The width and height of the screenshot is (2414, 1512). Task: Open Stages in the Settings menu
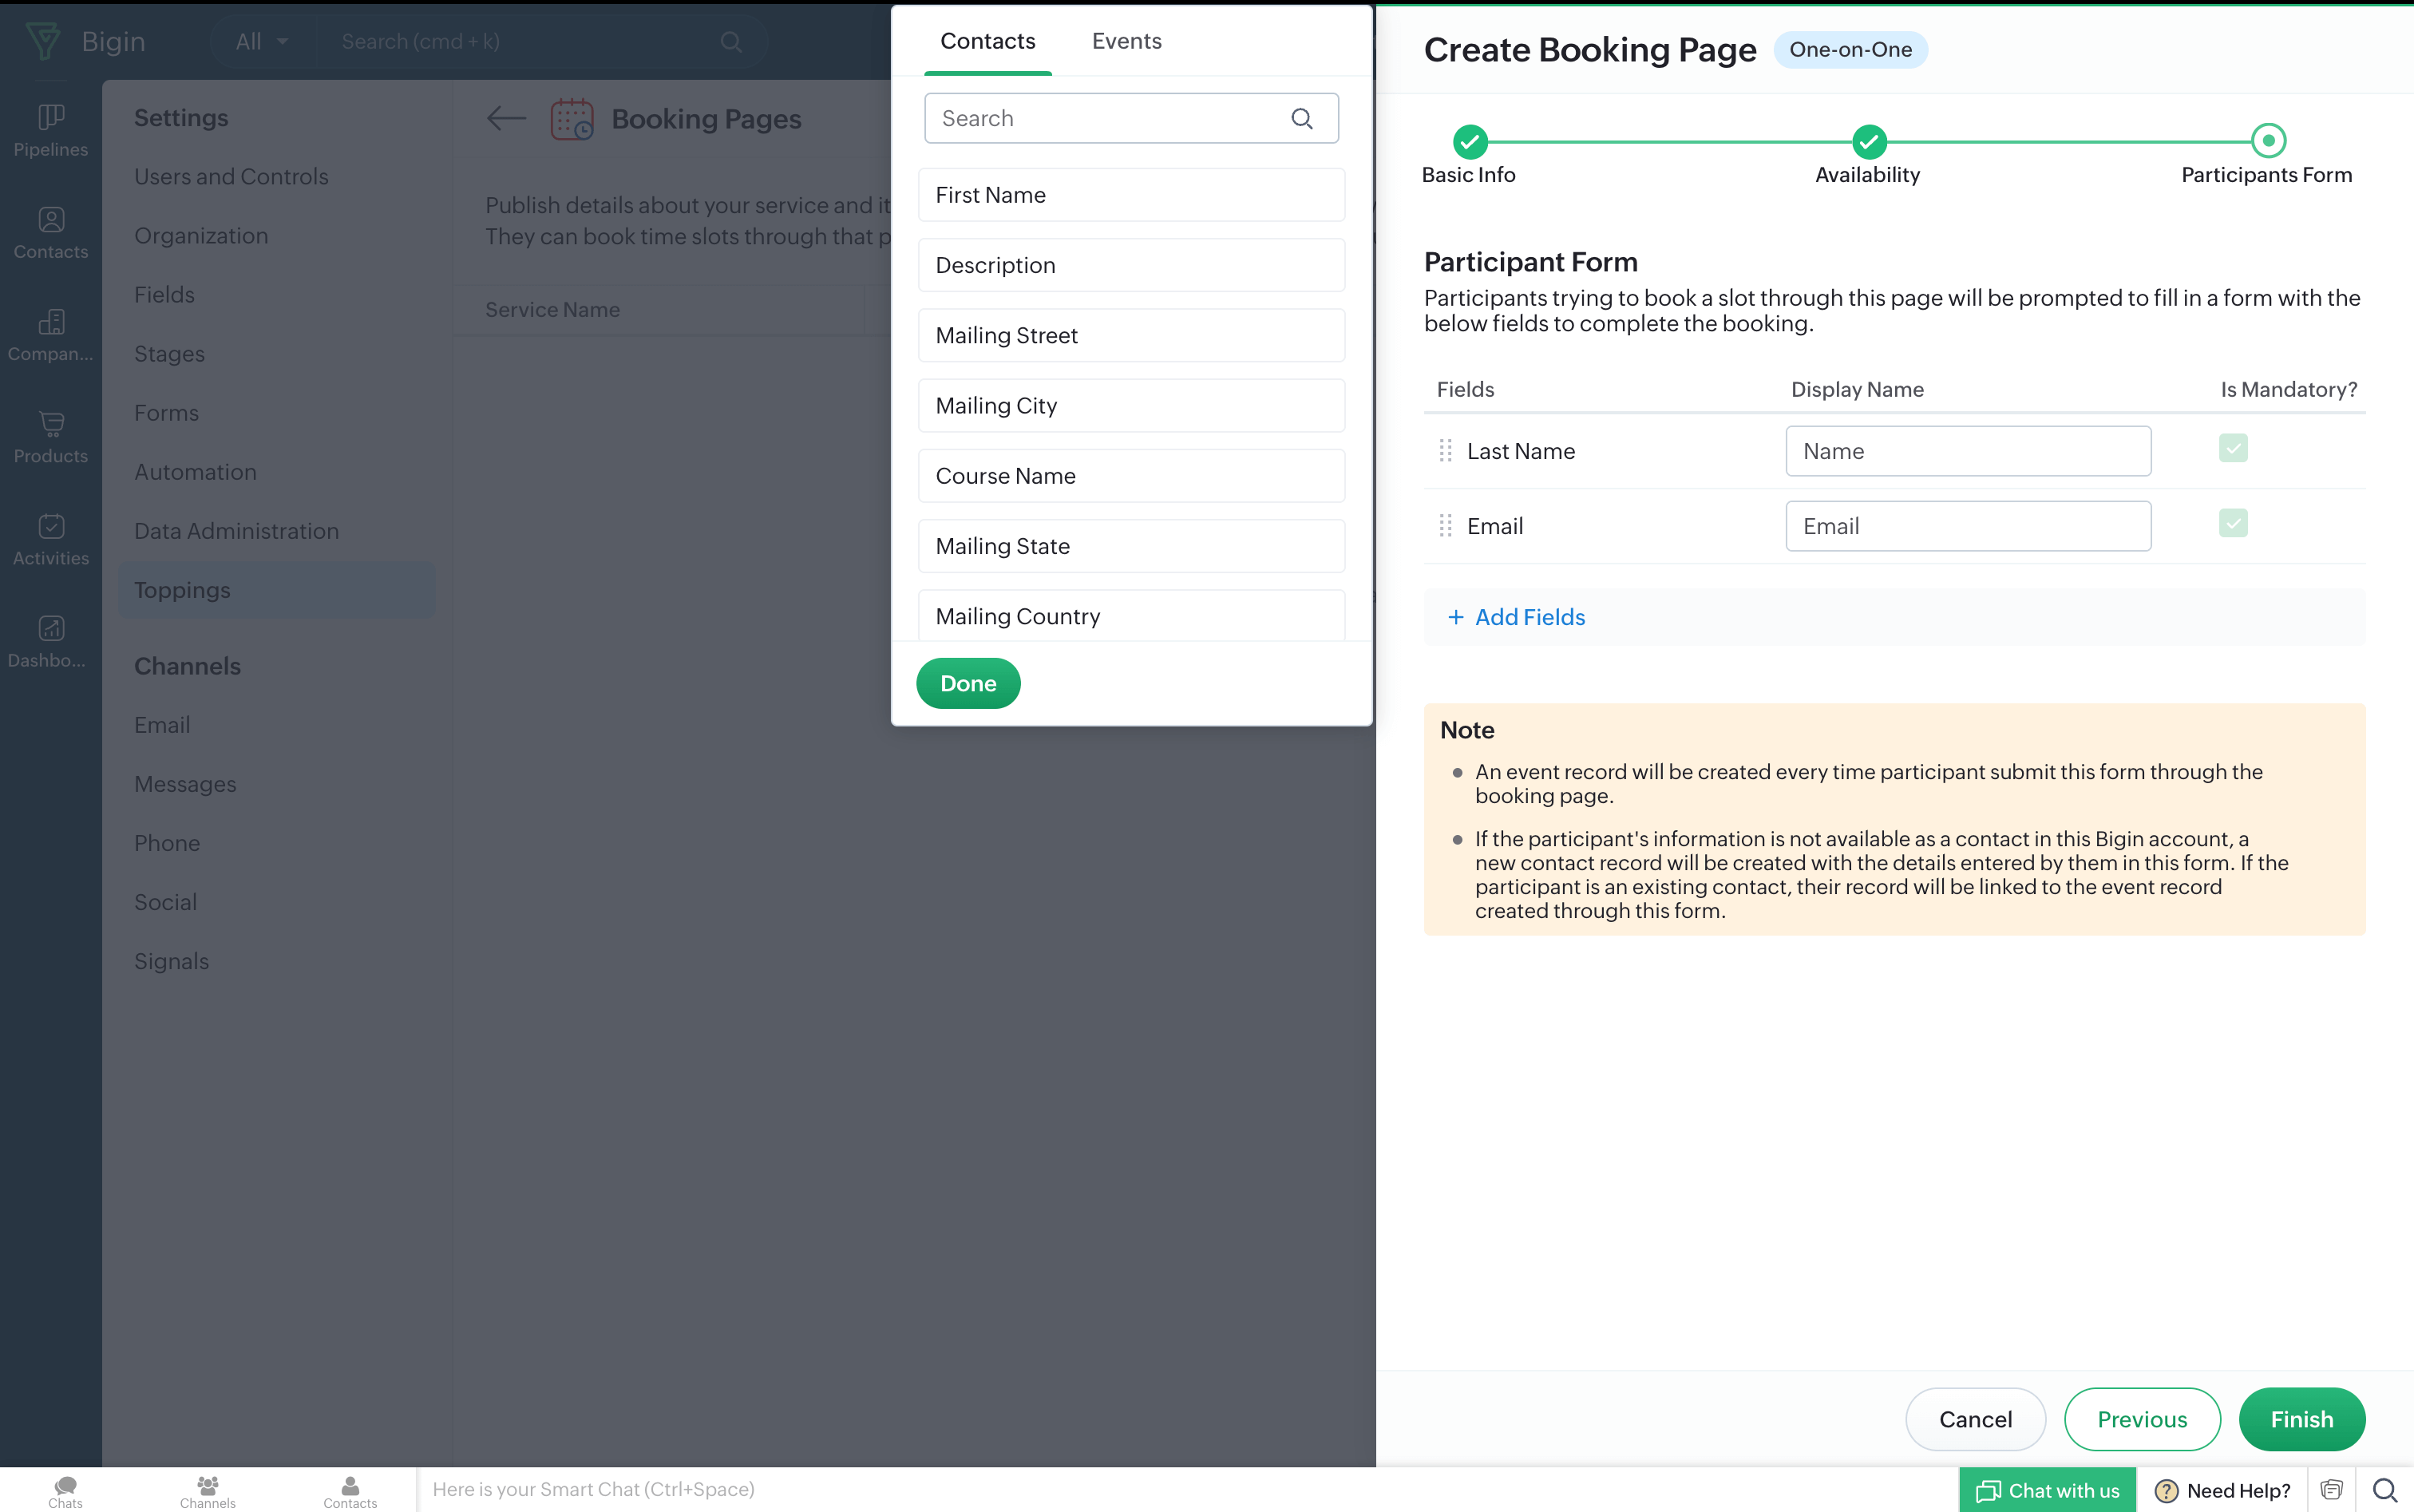pyautogui.click(x=169, y=354)
